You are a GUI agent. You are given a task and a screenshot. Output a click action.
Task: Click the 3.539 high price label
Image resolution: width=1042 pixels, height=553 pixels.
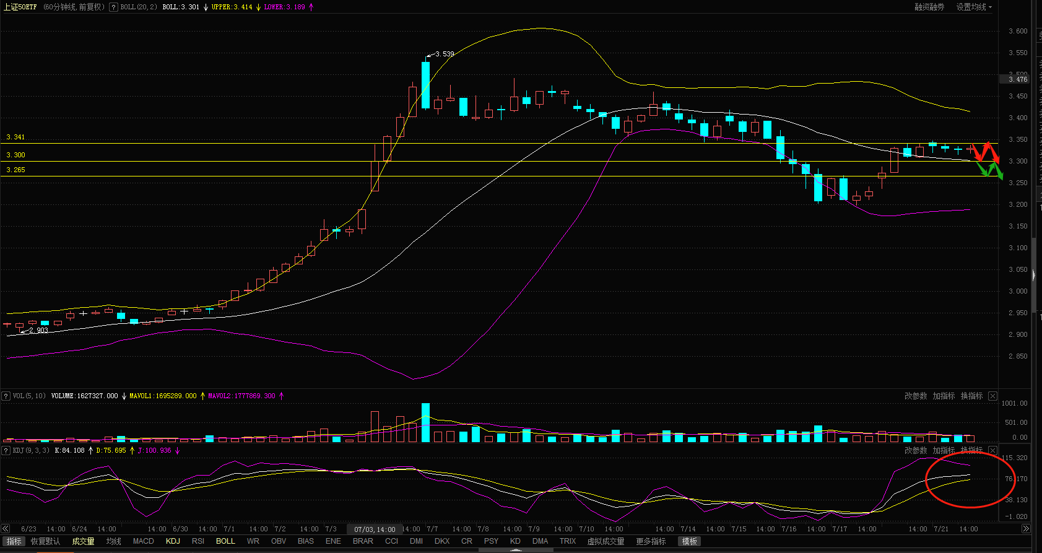coord(445,54)
